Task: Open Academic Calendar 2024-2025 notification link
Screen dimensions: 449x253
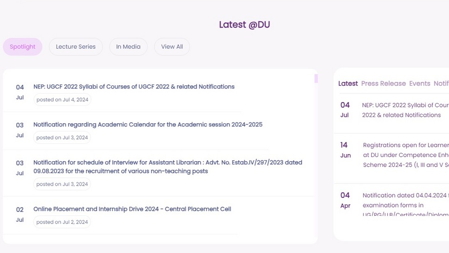Action: 148,125
